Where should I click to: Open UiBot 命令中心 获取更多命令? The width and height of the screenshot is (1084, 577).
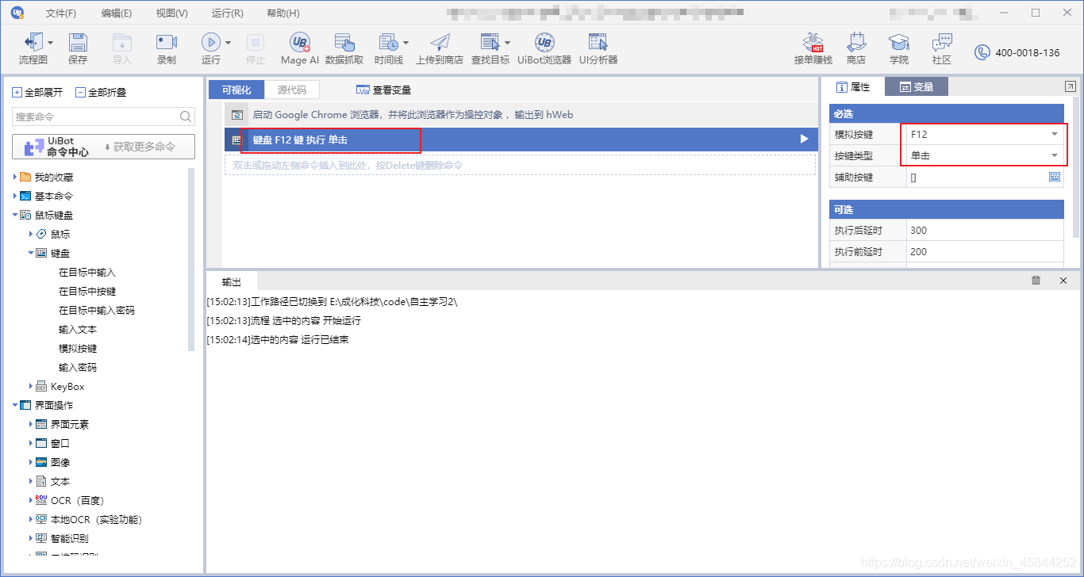104,147
